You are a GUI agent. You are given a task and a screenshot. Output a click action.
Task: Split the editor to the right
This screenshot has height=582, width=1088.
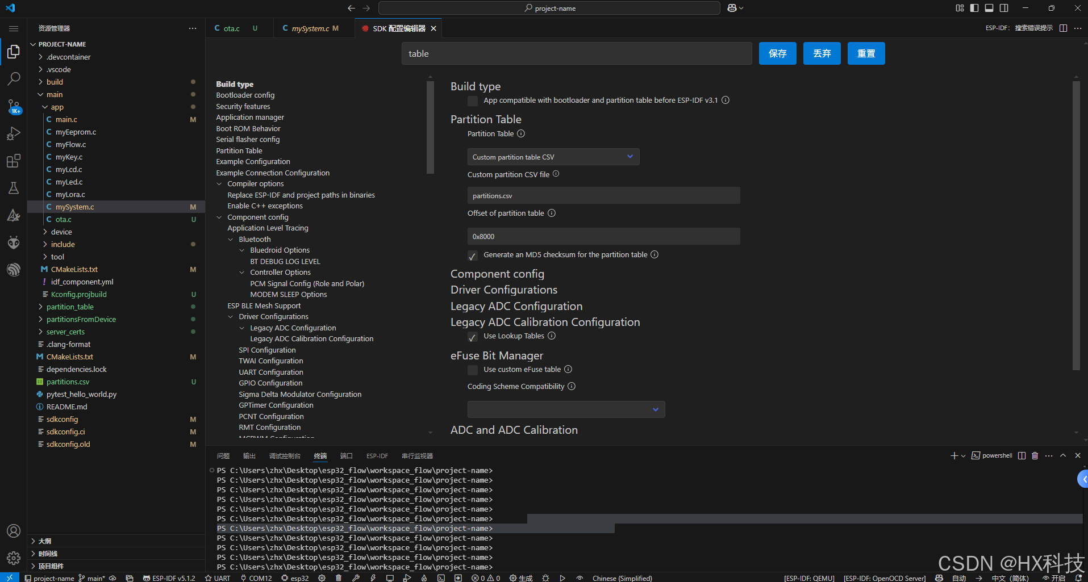[1063, 28]
